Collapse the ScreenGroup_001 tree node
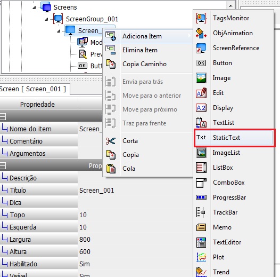Viewport: 280px width, 277px height. point(46,19)
